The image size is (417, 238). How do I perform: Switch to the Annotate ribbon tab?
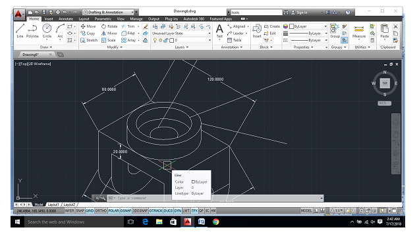66,19
